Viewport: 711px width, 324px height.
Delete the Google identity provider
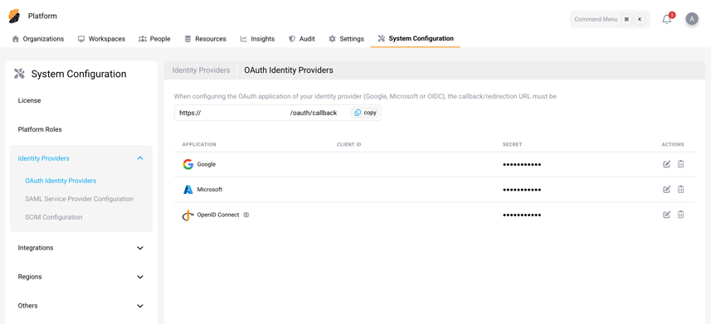[680, 164]
